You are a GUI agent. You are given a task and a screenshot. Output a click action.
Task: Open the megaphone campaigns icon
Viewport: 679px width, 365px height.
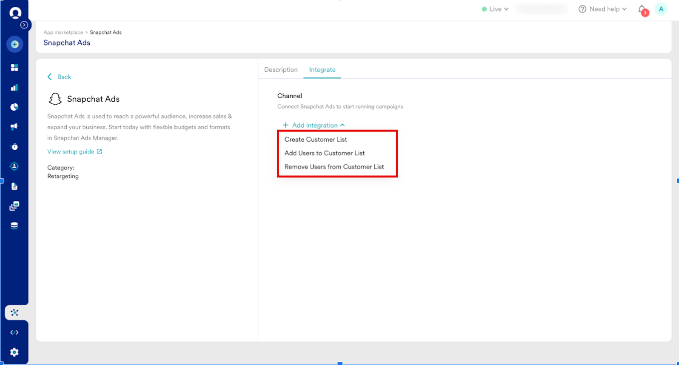click(x=14, y=127)
